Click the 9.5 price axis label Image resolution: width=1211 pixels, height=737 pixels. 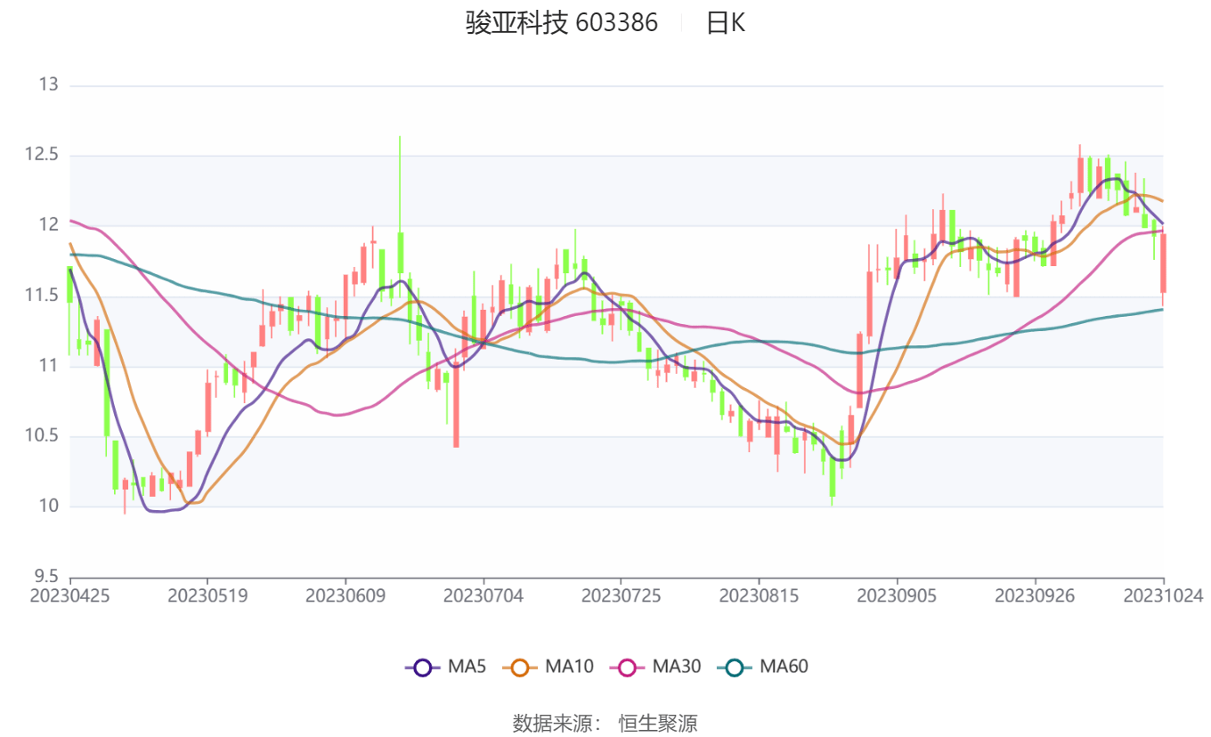(x=47, y=576)
